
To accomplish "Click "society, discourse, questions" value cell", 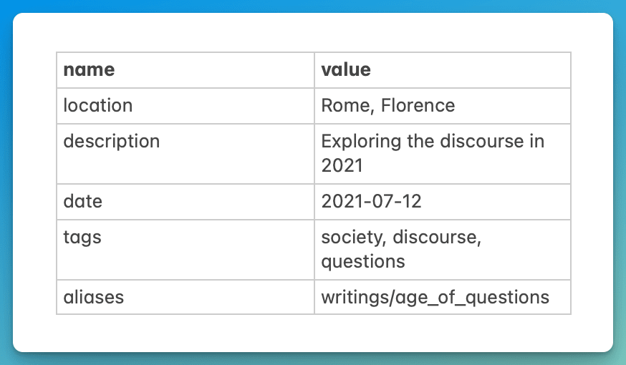I will click(x=443, y=250).
